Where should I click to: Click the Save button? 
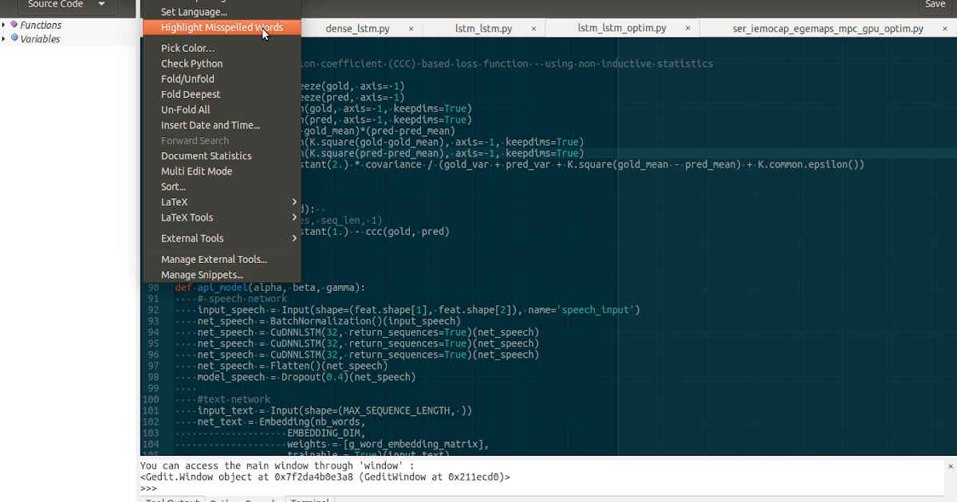[x=935, y=4]
